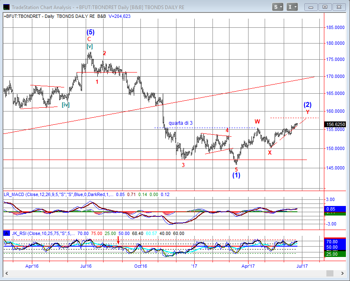The height and width of the screenshot is (281, 350).
Task: Open the S symbol-link dropdown
Action: coord(278,7)
